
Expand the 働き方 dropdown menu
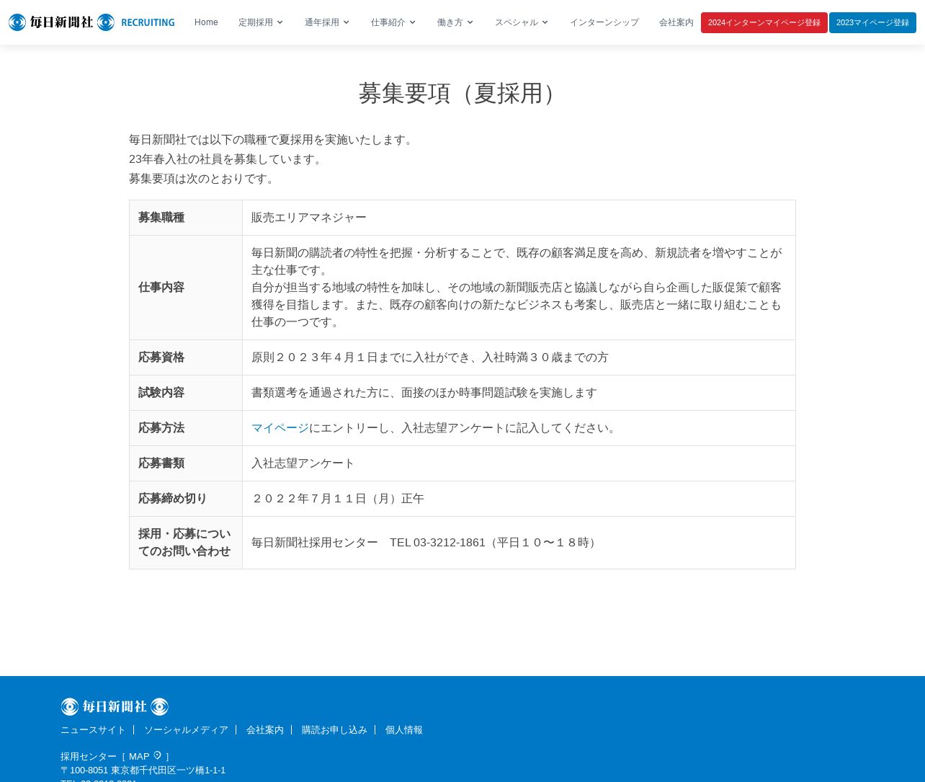(455, 22)
